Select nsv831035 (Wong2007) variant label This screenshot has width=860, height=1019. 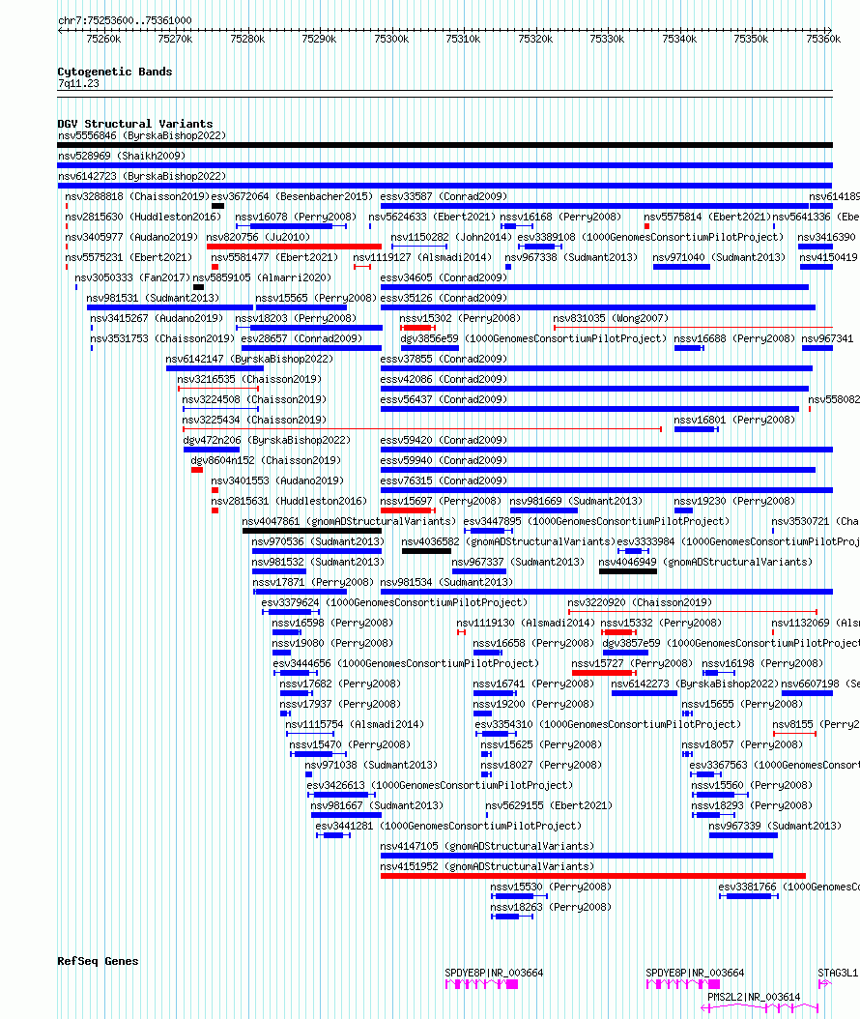611,318
